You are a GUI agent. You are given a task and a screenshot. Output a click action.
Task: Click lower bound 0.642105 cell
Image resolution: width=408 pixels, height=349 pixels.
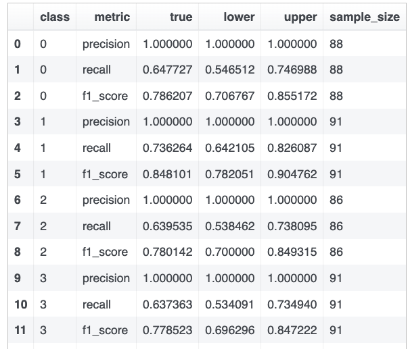click(x=230, y=148)
